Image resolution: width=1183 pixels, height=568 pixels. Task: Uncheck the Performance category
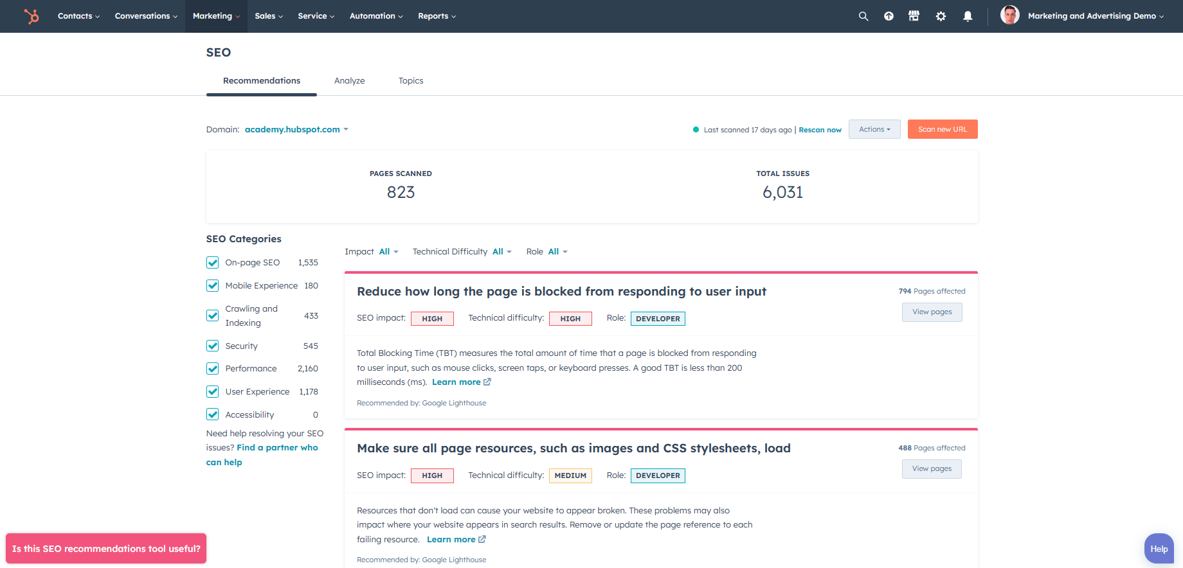(x=213, y=368)
